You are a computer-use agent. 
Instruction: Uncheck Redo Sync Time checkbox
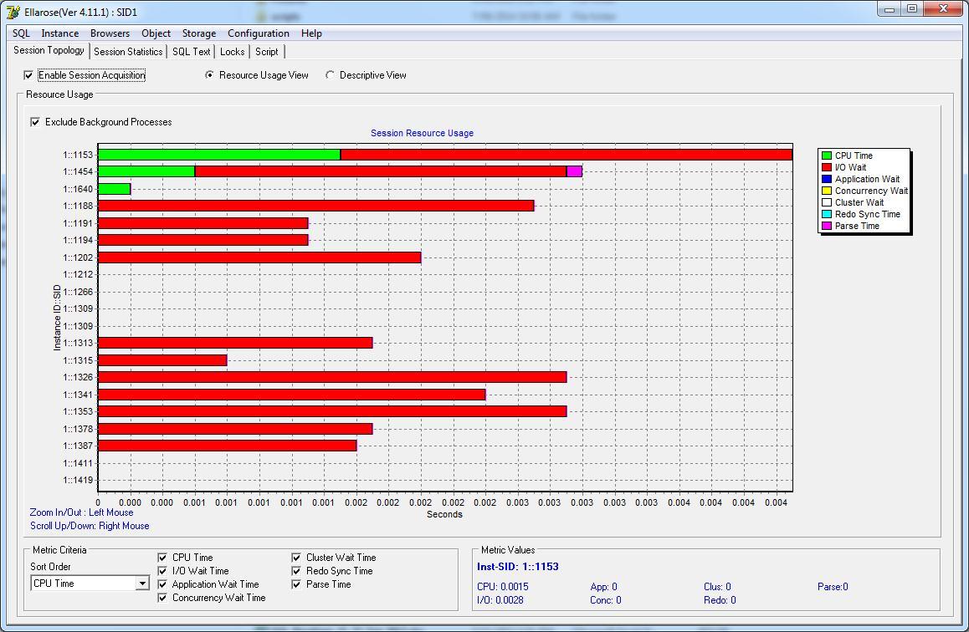[x=296, y=571]
